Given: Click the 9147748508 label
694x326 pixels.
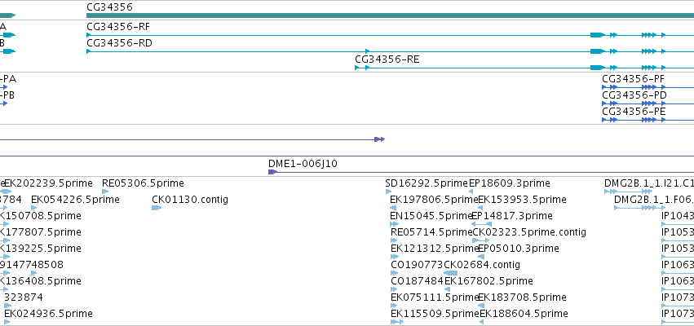Looking at the screenshot, I should [32, 266].
